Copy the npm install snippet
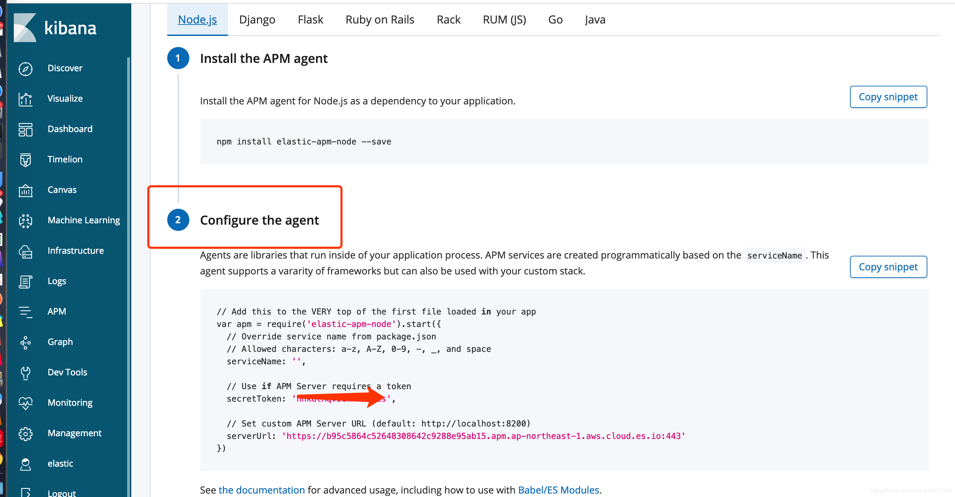 pos(888,97)
